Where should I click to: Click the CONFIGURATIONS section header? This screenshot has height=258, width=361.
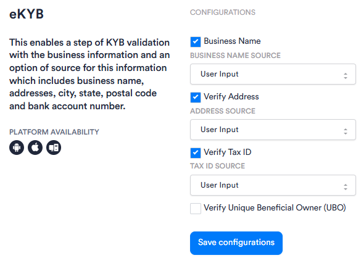coord(223,12)
